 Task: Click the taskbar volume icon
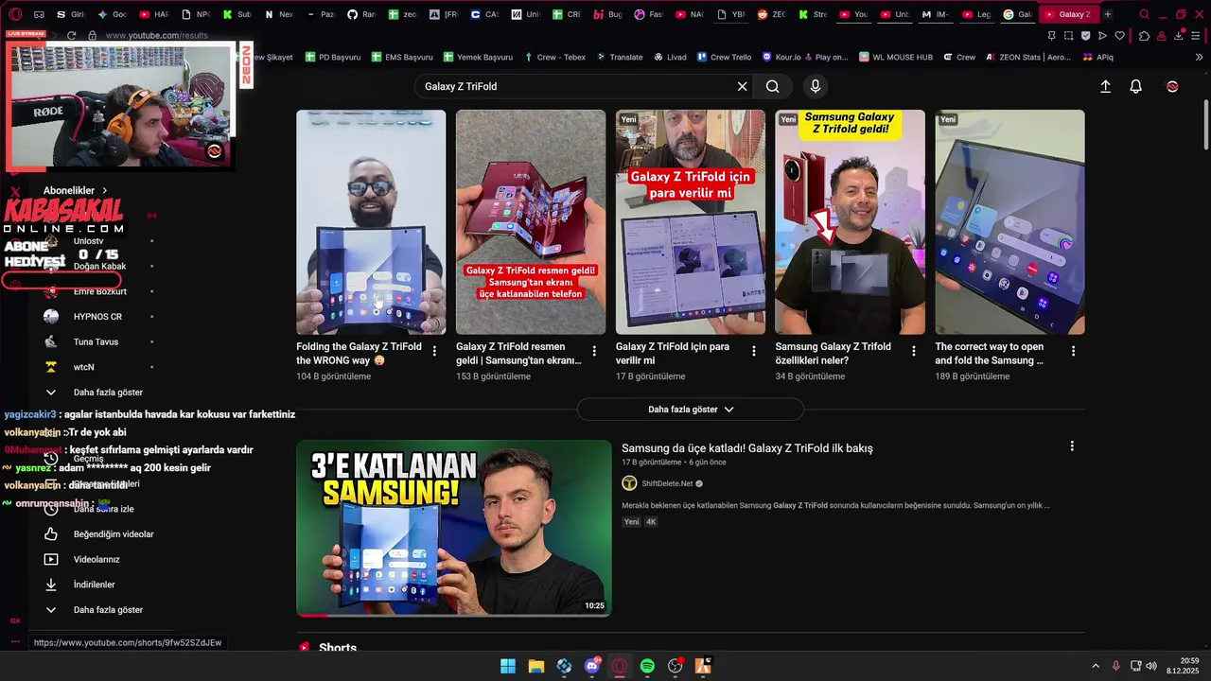(1151, 666)
